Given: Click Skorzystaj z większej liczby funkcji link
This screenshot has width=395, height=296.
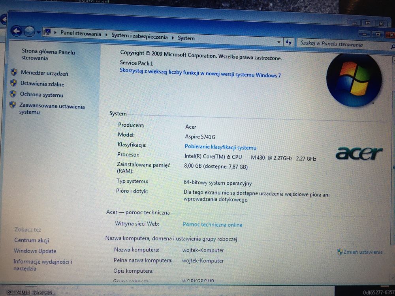Looking at the screenshot, I should pos(200,73).
